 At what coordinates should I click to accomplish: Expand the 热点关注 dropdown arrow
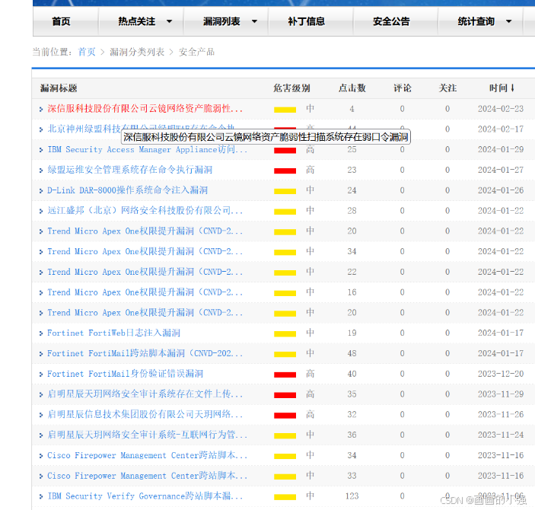169,21
